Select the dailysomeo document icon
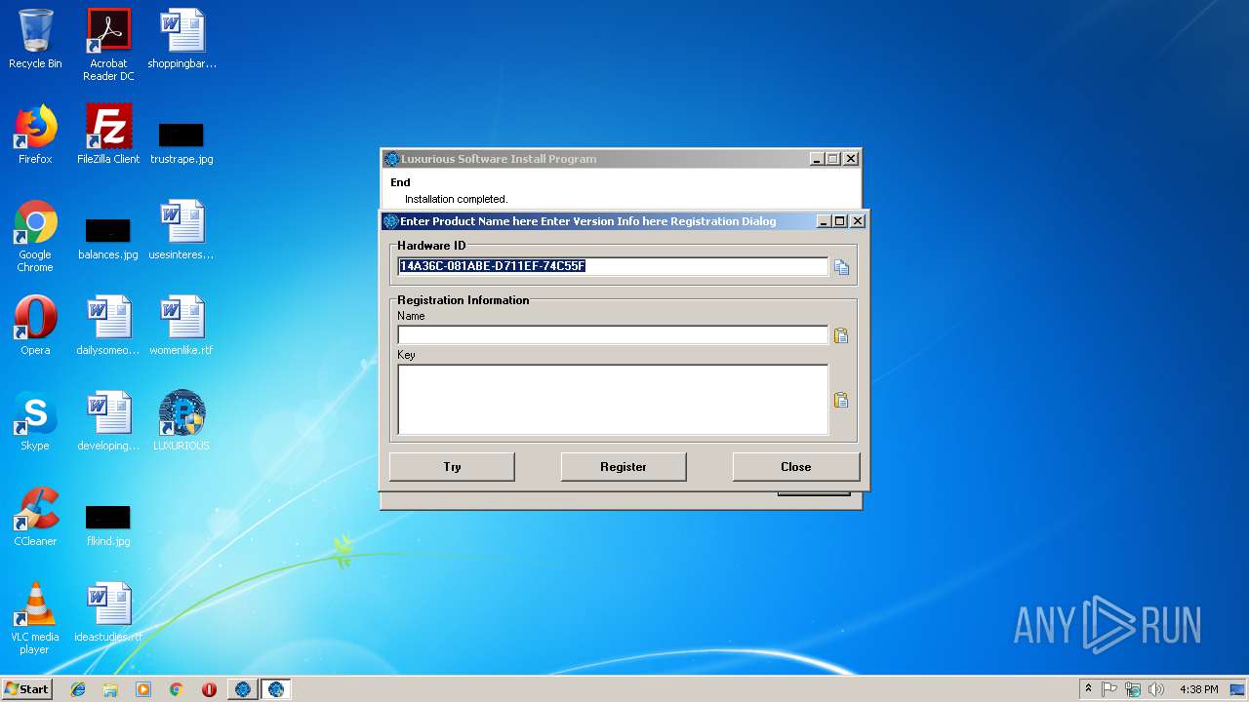This screenshot has height=702, width=1249. 108,326
